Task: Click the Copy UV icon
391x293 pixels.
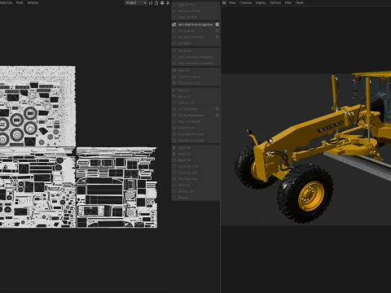Action: [x=174, y=148]
